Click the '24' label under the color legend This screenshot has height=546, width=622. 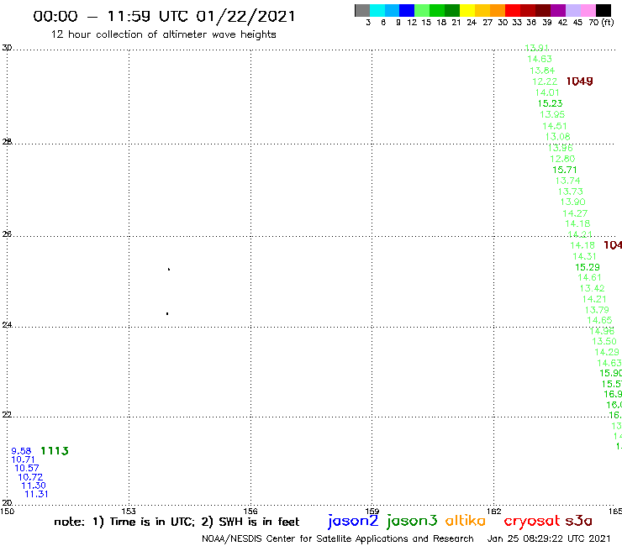click(472, 23)
